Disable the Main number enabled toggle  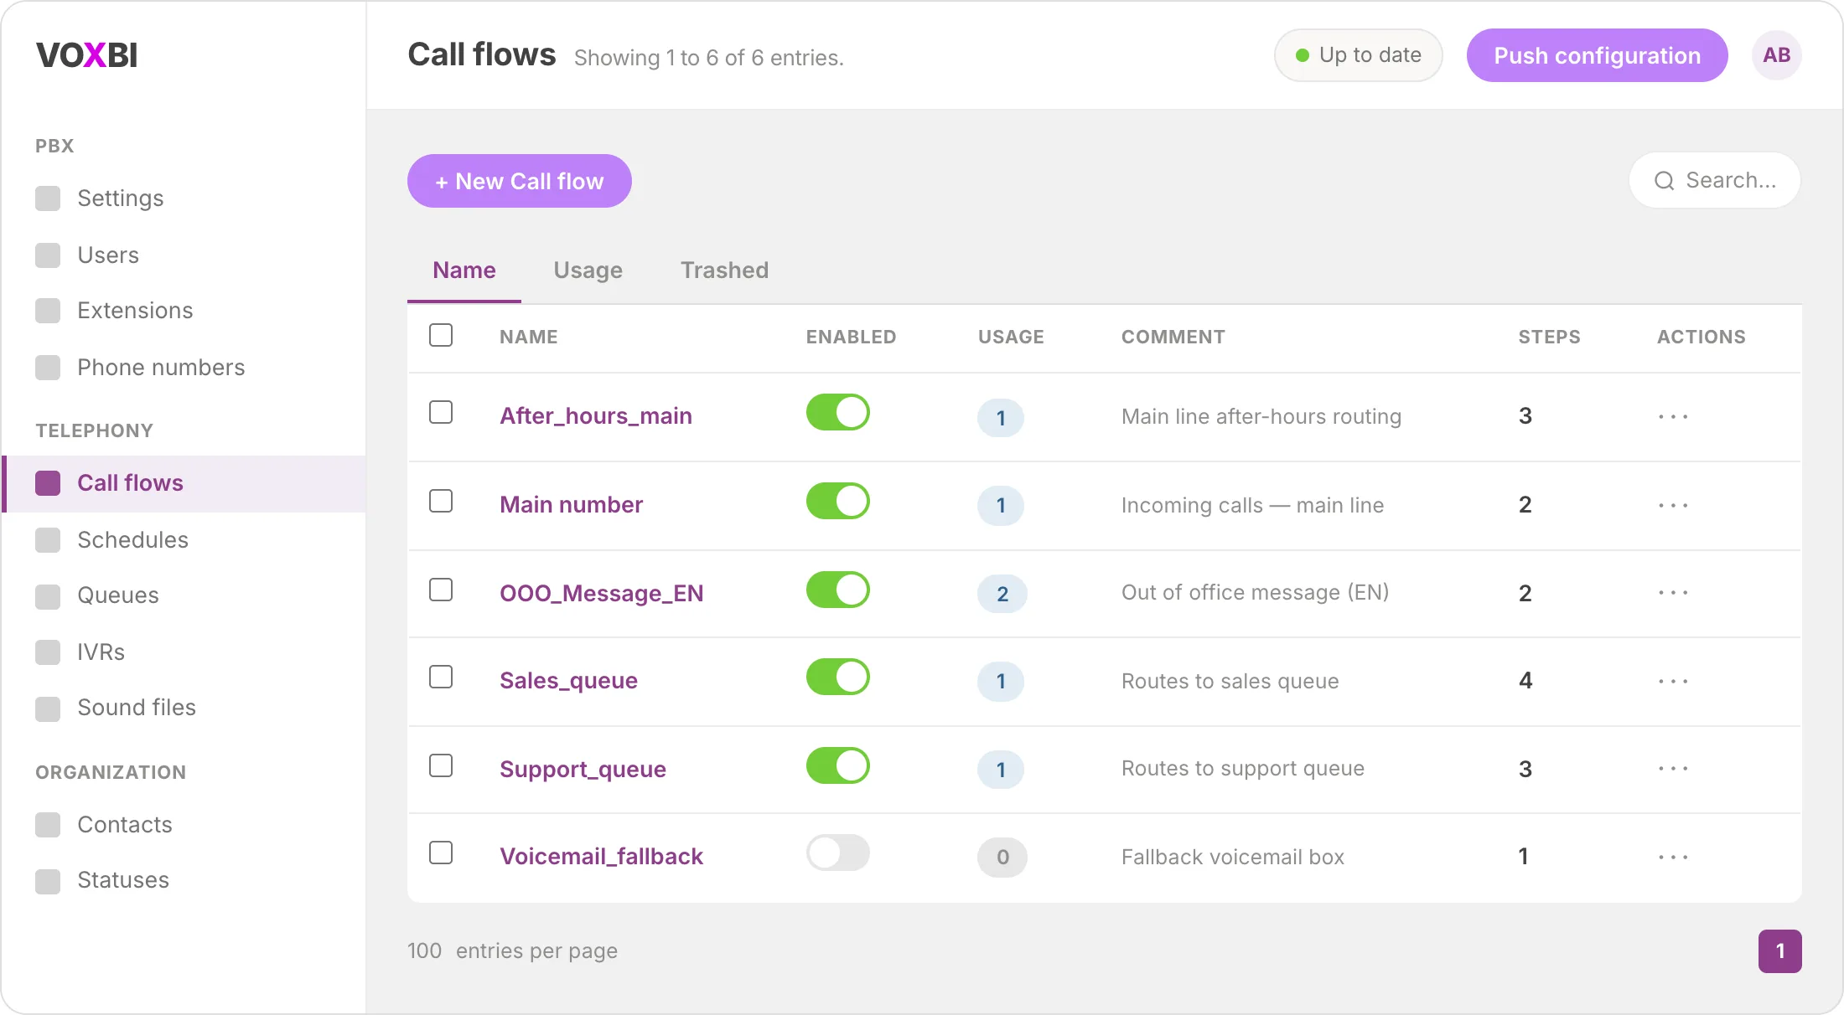(838, 501)
